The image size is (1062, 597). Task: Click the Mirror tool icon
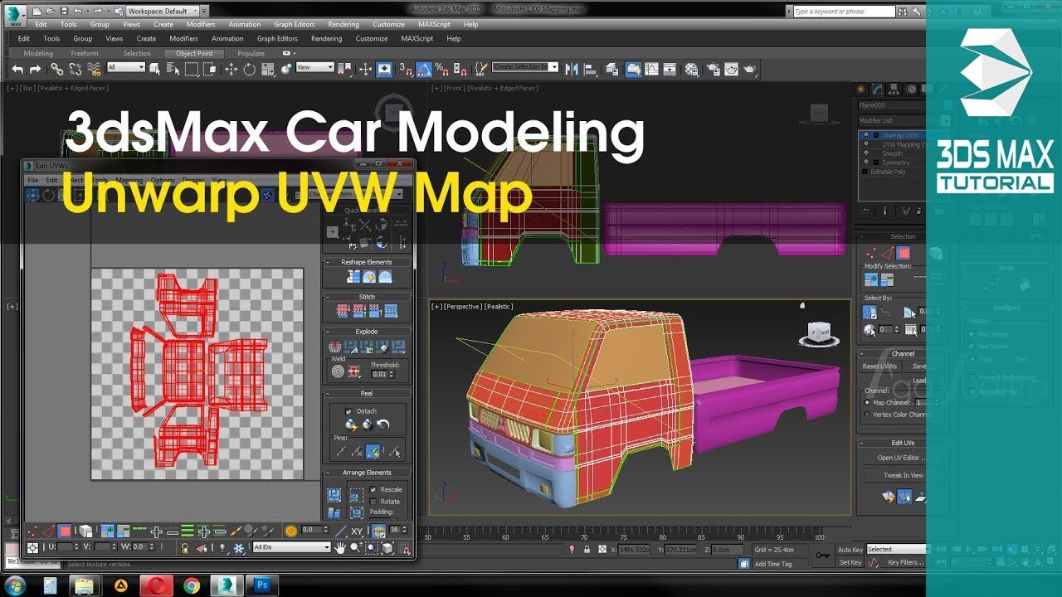pos(572,69)
